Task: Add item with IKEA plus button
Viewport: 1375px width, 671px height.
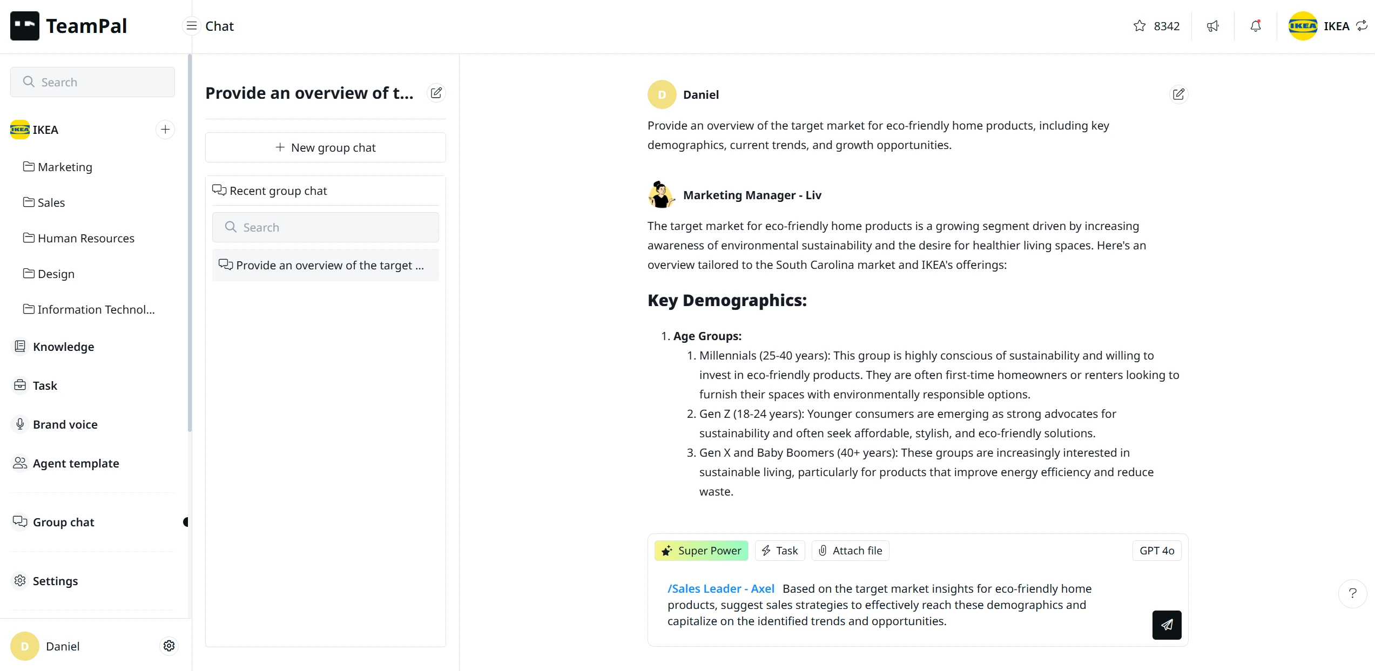Action: pyautogui.click(x=165, y=130)
